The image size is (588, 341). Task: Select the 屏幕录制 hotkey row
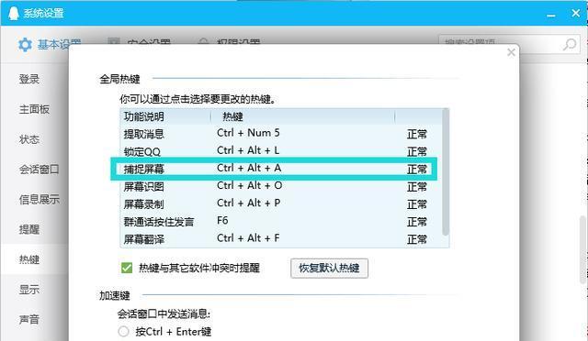pos(281,204)
